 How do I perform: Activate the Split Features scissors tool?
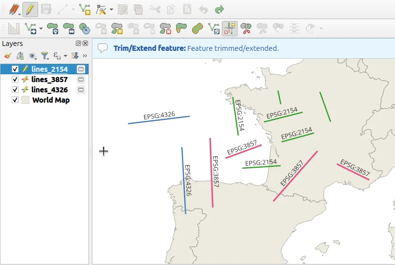pos(246,28)
